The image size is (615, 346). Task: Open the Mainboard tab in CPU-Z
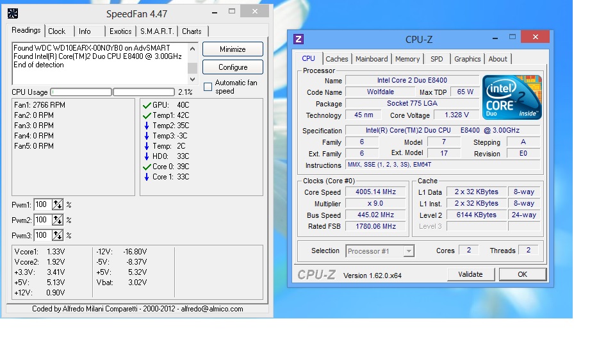[x=372, y=59]
